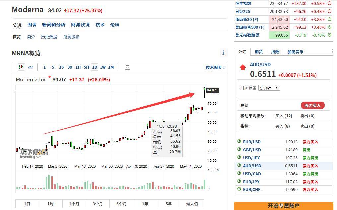Screen dimensions: 337x210
Task: Select the 5H chart interval
Action: click(x=86, y=67)
